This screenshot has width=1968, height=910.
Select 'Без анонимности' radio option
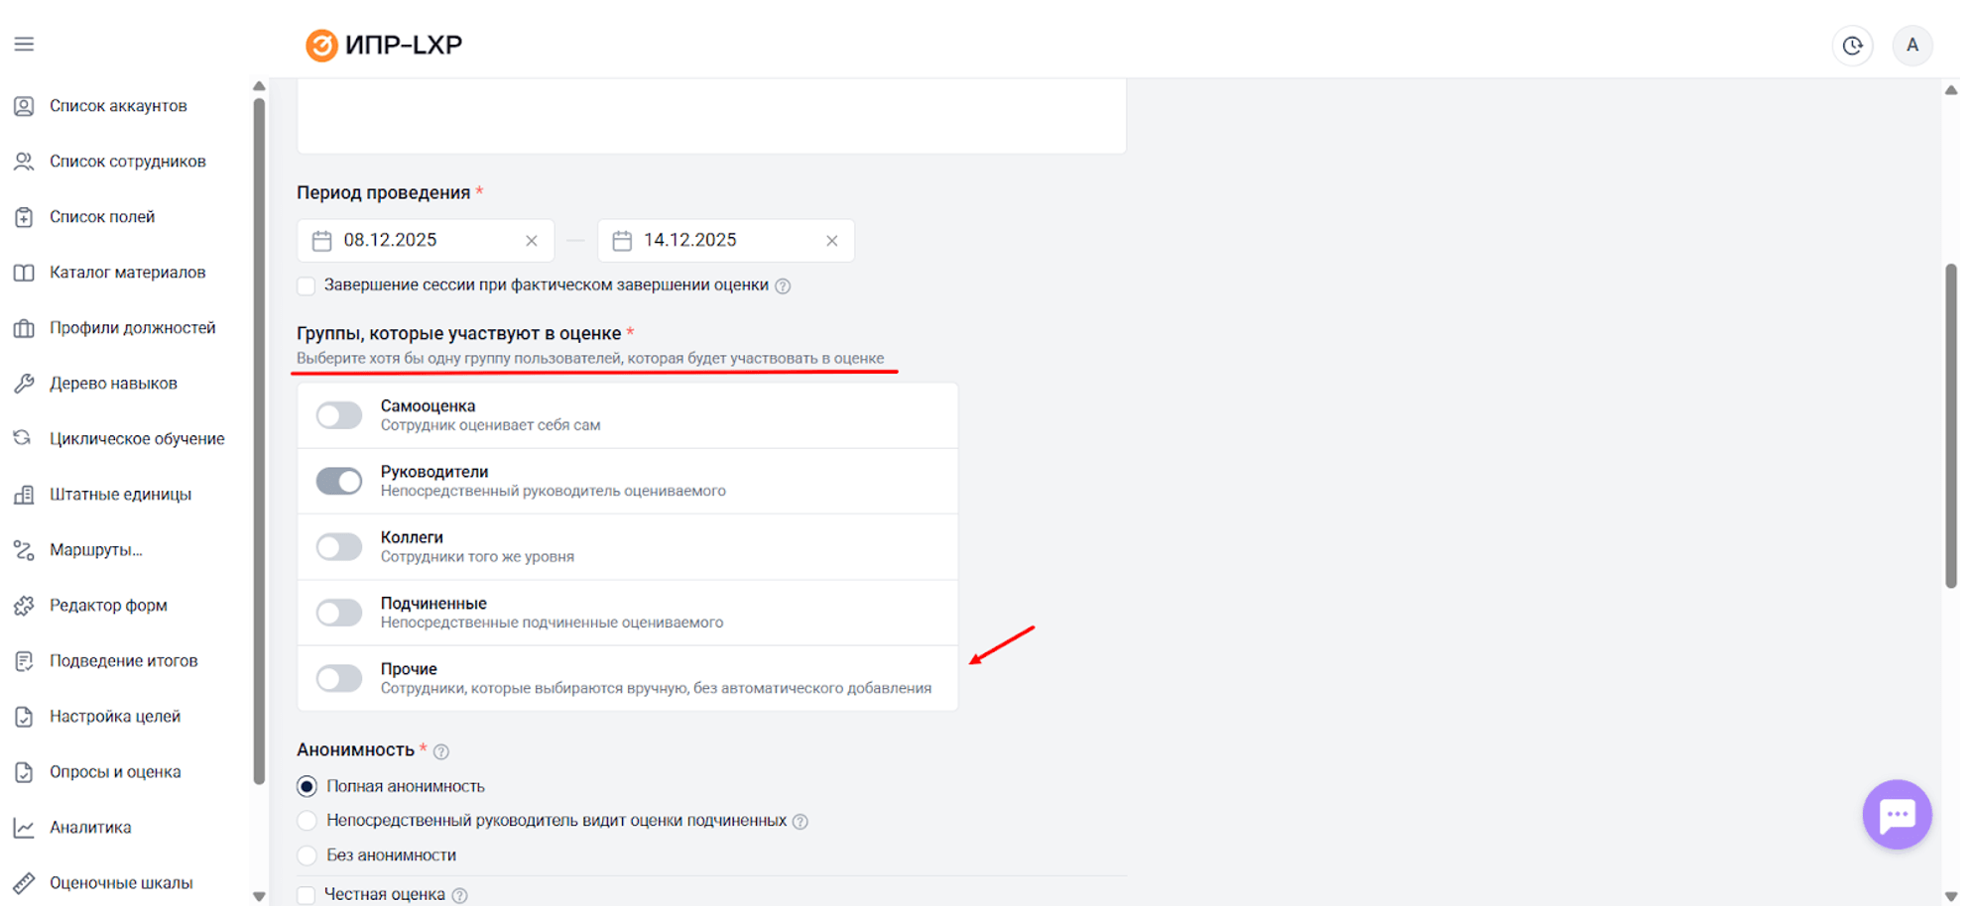307,855
